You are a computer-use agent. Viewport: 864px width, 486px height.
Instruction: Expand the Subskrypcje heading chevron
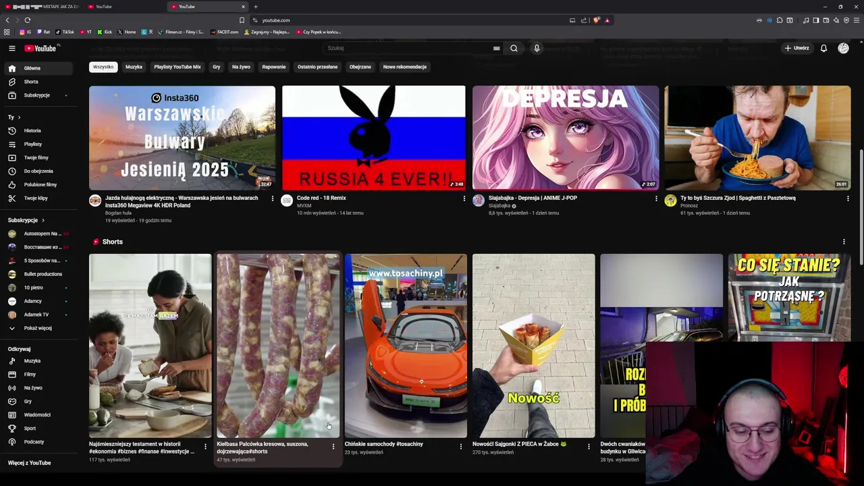pos(43,220)
